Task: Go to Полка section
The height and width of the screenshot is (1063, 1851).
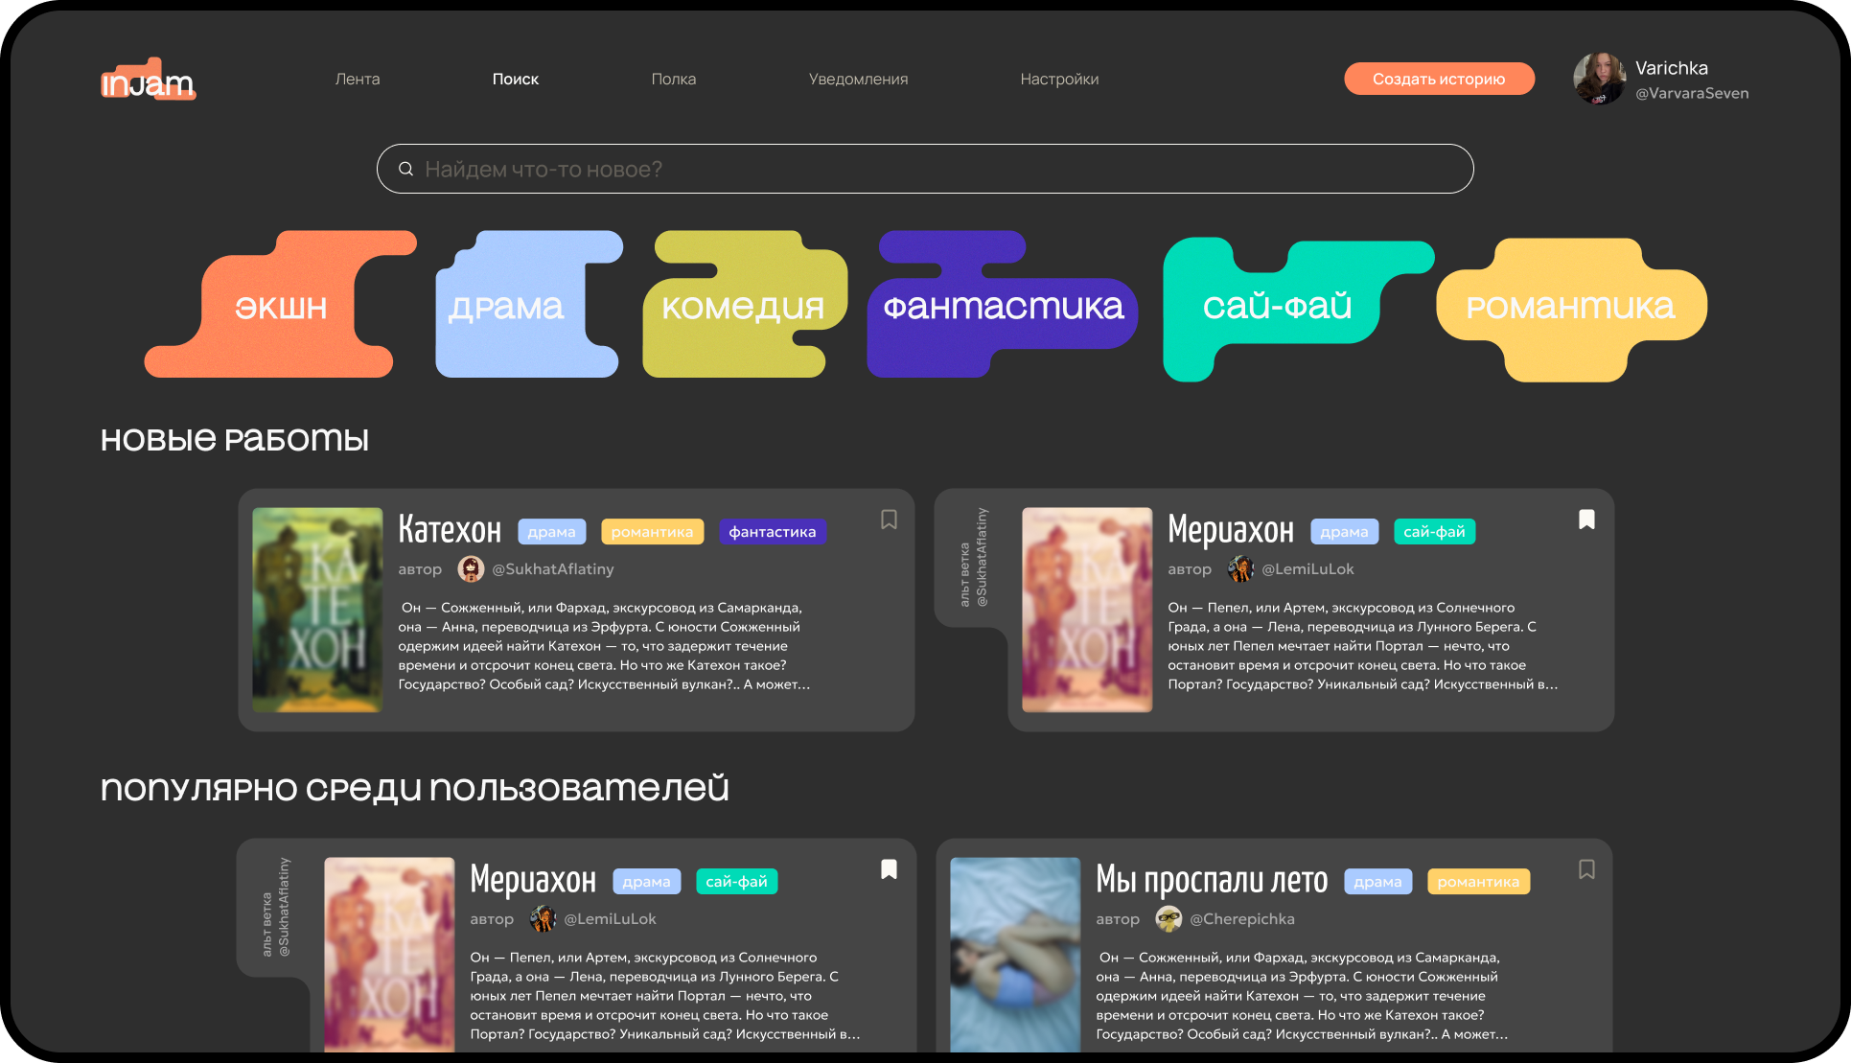Action: pyautogui.click(x=673, y=80)
